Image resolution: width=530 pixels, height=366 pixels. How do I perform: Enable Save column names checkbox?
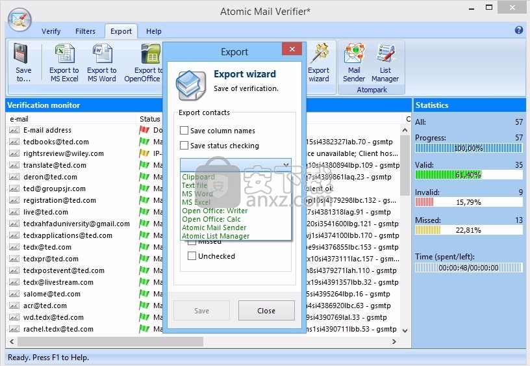[x=184, y=130]
